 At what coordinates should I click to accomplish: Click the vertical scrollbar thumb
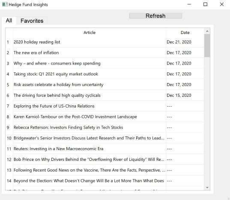207,46
